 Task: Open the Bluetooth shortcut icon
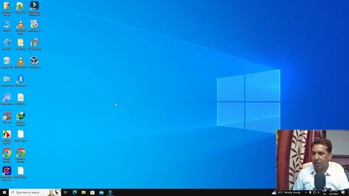click(x=21, y=81)
